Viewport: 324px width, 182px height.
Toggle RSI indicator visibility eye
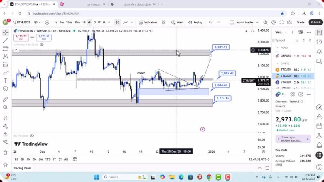32,136
